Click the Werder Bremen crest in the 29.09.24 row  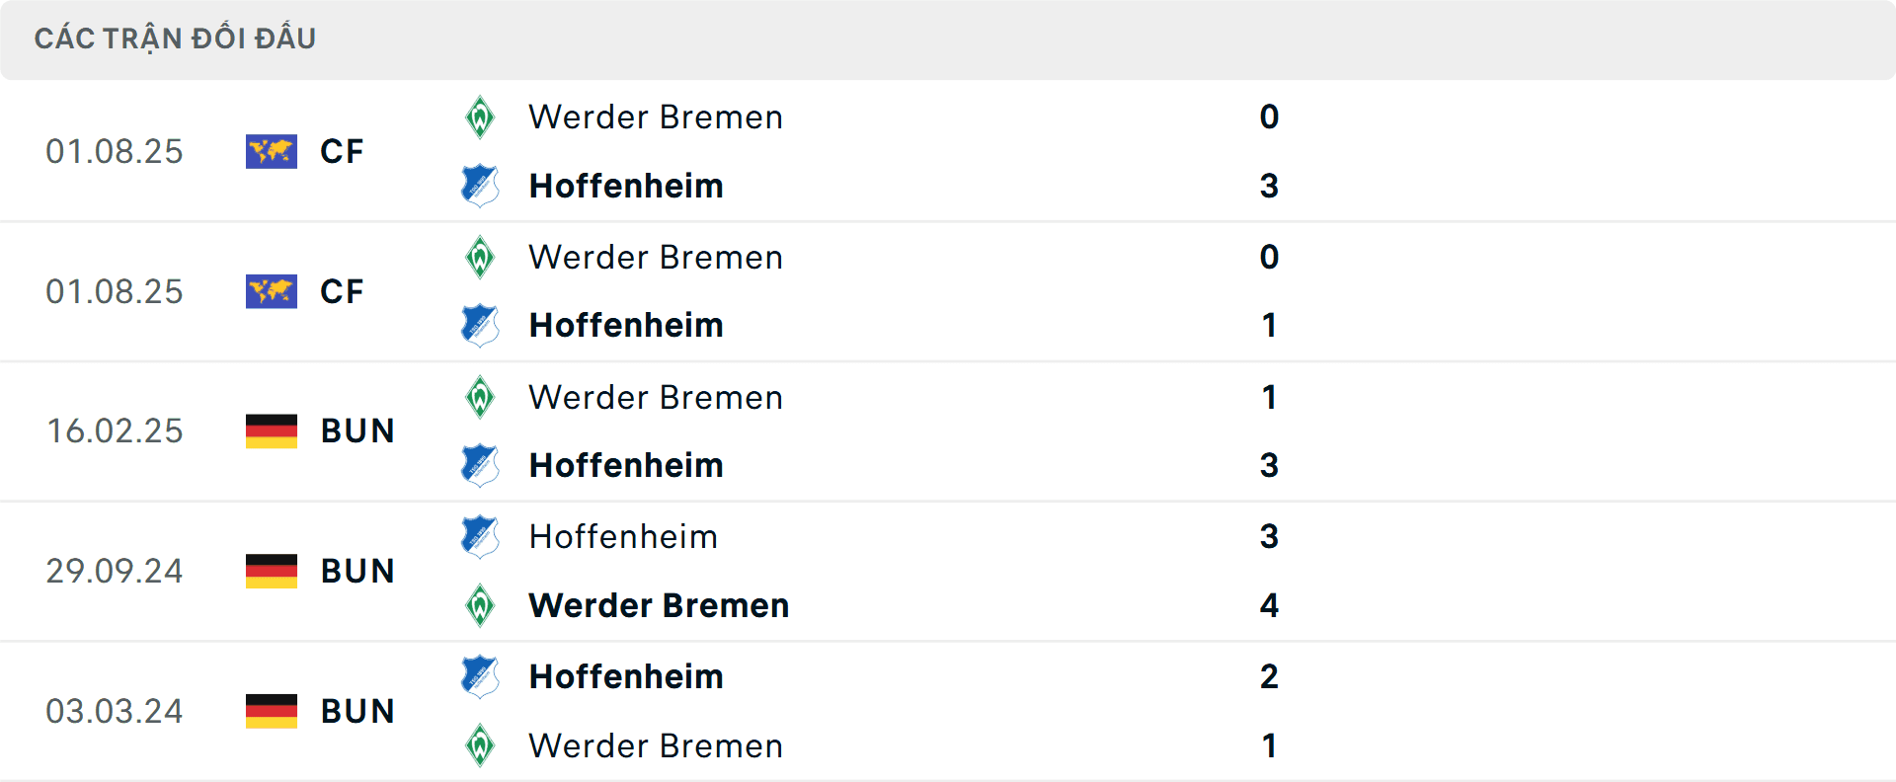pyautogui.click(x=481, y=605)
